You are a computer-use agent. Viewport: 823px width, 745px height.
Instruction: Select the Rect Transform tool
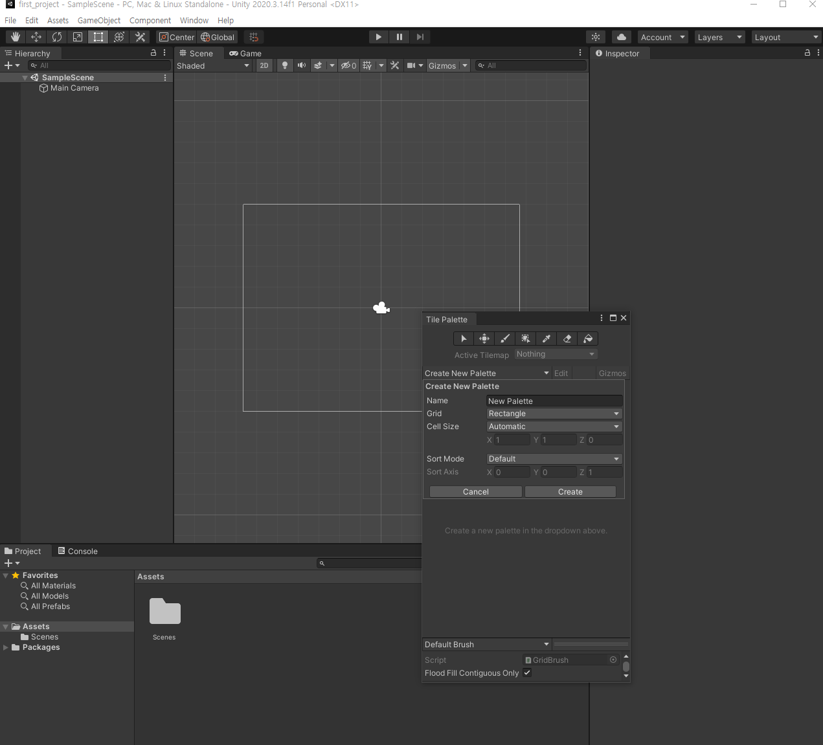[98, 37]
